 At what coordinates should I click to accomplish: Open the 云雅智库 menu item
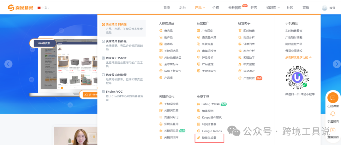(235, 8)
